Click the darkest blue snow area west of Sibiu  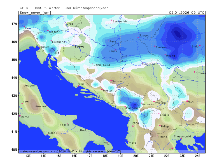[x=177, y=34]
